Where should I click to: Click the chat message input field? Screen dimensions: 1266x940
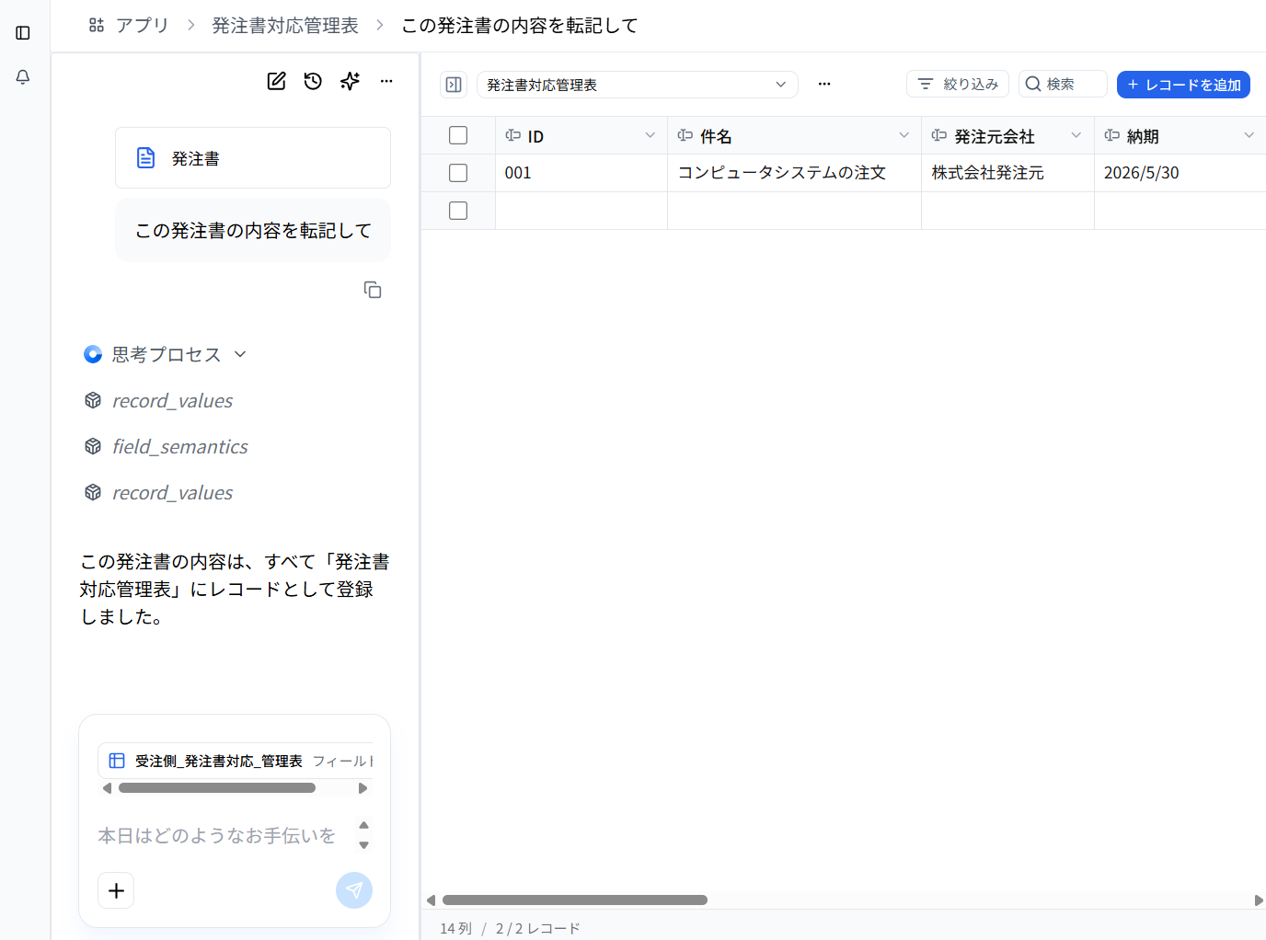217,835
